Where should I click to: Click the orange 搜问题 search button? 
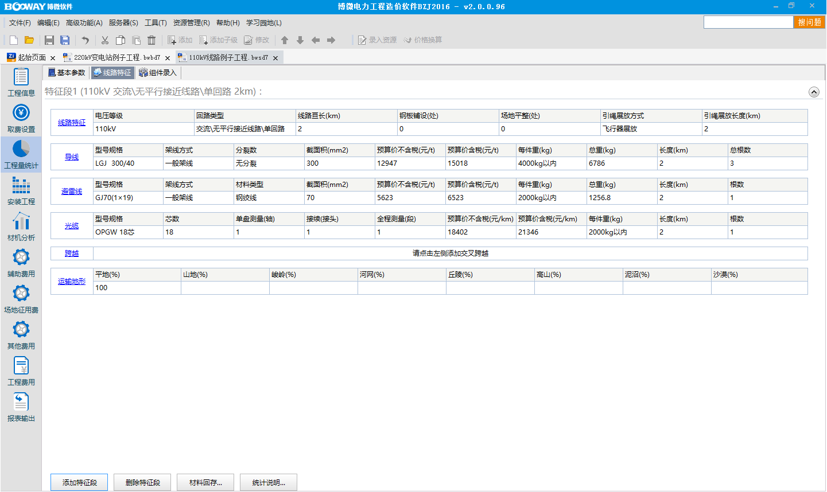809,22
